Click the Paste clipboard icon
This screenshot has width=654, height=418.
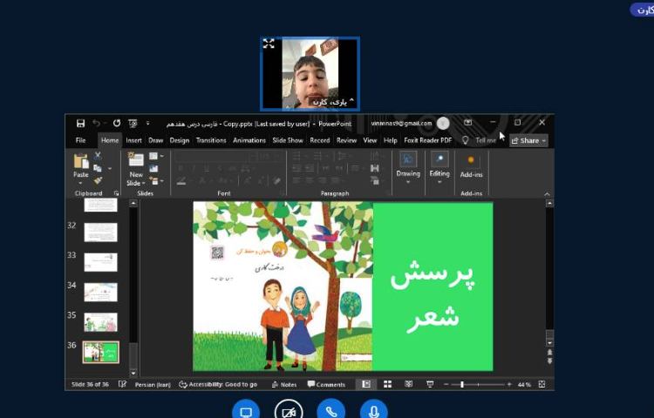pos(81,161)
